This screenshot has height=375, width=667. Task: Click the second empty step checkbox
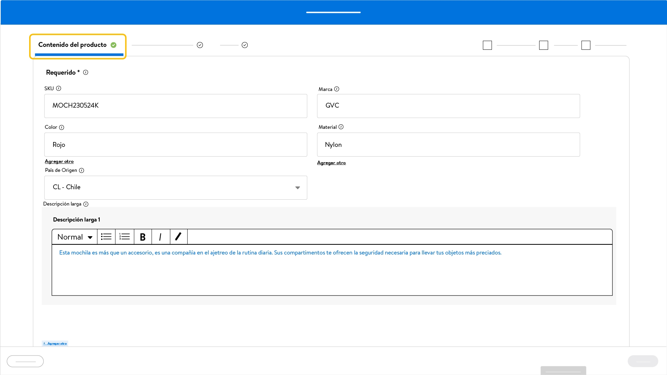(543, 45)
